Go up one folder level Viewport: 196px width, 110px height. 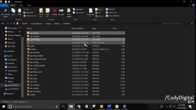tap(14, 24)
